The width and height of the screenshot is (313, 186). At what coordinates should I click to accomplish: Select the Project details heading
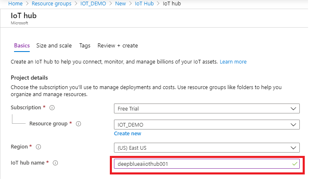pyautogui.click(x=29, y=78)
